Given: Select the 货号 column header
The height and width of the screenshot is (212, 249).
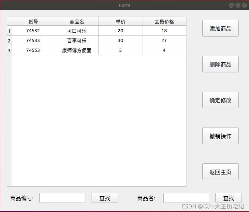Looking at the screenshot, I should click(33, 22).
